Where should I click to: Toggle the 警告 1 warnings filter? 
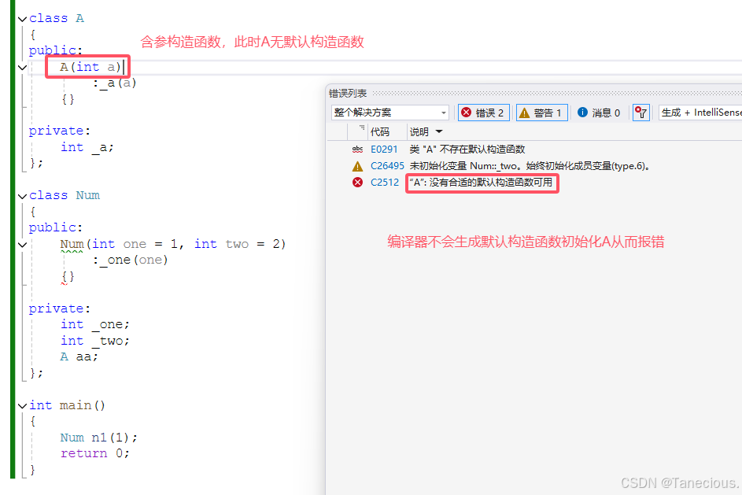[x=542, y=113]
